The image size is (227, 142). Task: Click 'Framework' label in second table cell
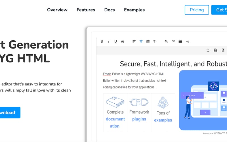tap(139, 112)
